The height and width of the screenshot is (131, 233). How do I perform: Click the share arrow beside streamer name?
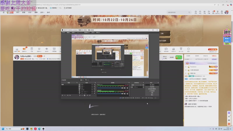point(44,56)
